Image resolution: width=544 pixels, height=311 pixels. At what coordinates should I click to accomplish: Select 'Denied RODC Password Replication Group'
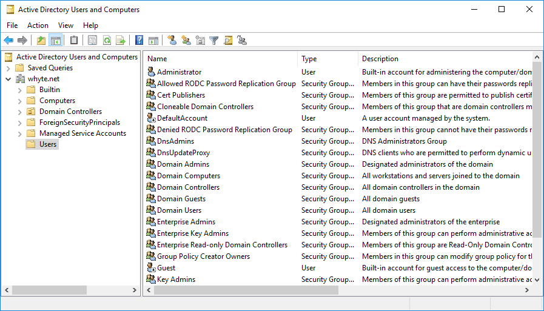224,129
